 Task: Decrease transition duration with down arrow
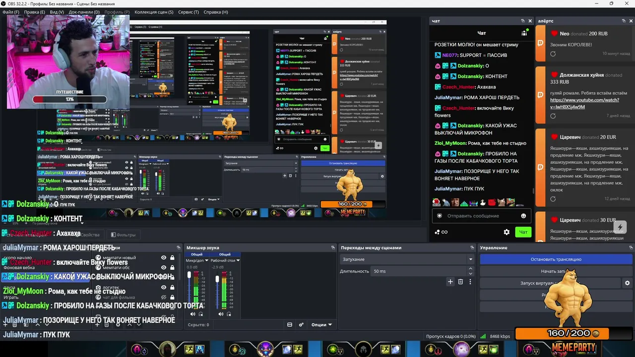click(470, 274)
